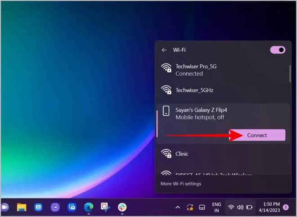Open File Explorer from the taskbar
The width and height of the screenshot is (297, 217).
[22, 207]
